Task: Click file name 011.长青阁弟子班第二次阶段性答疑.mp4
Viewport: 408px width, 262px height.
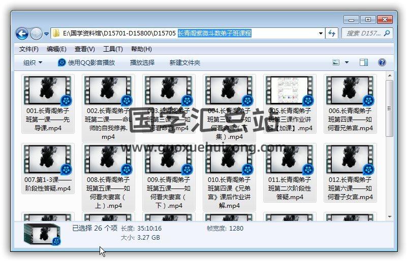Action: (290, 189)
